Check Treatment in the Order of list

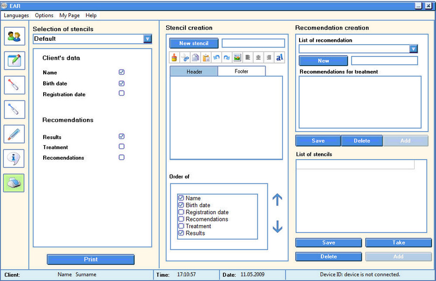click(181, 226)
